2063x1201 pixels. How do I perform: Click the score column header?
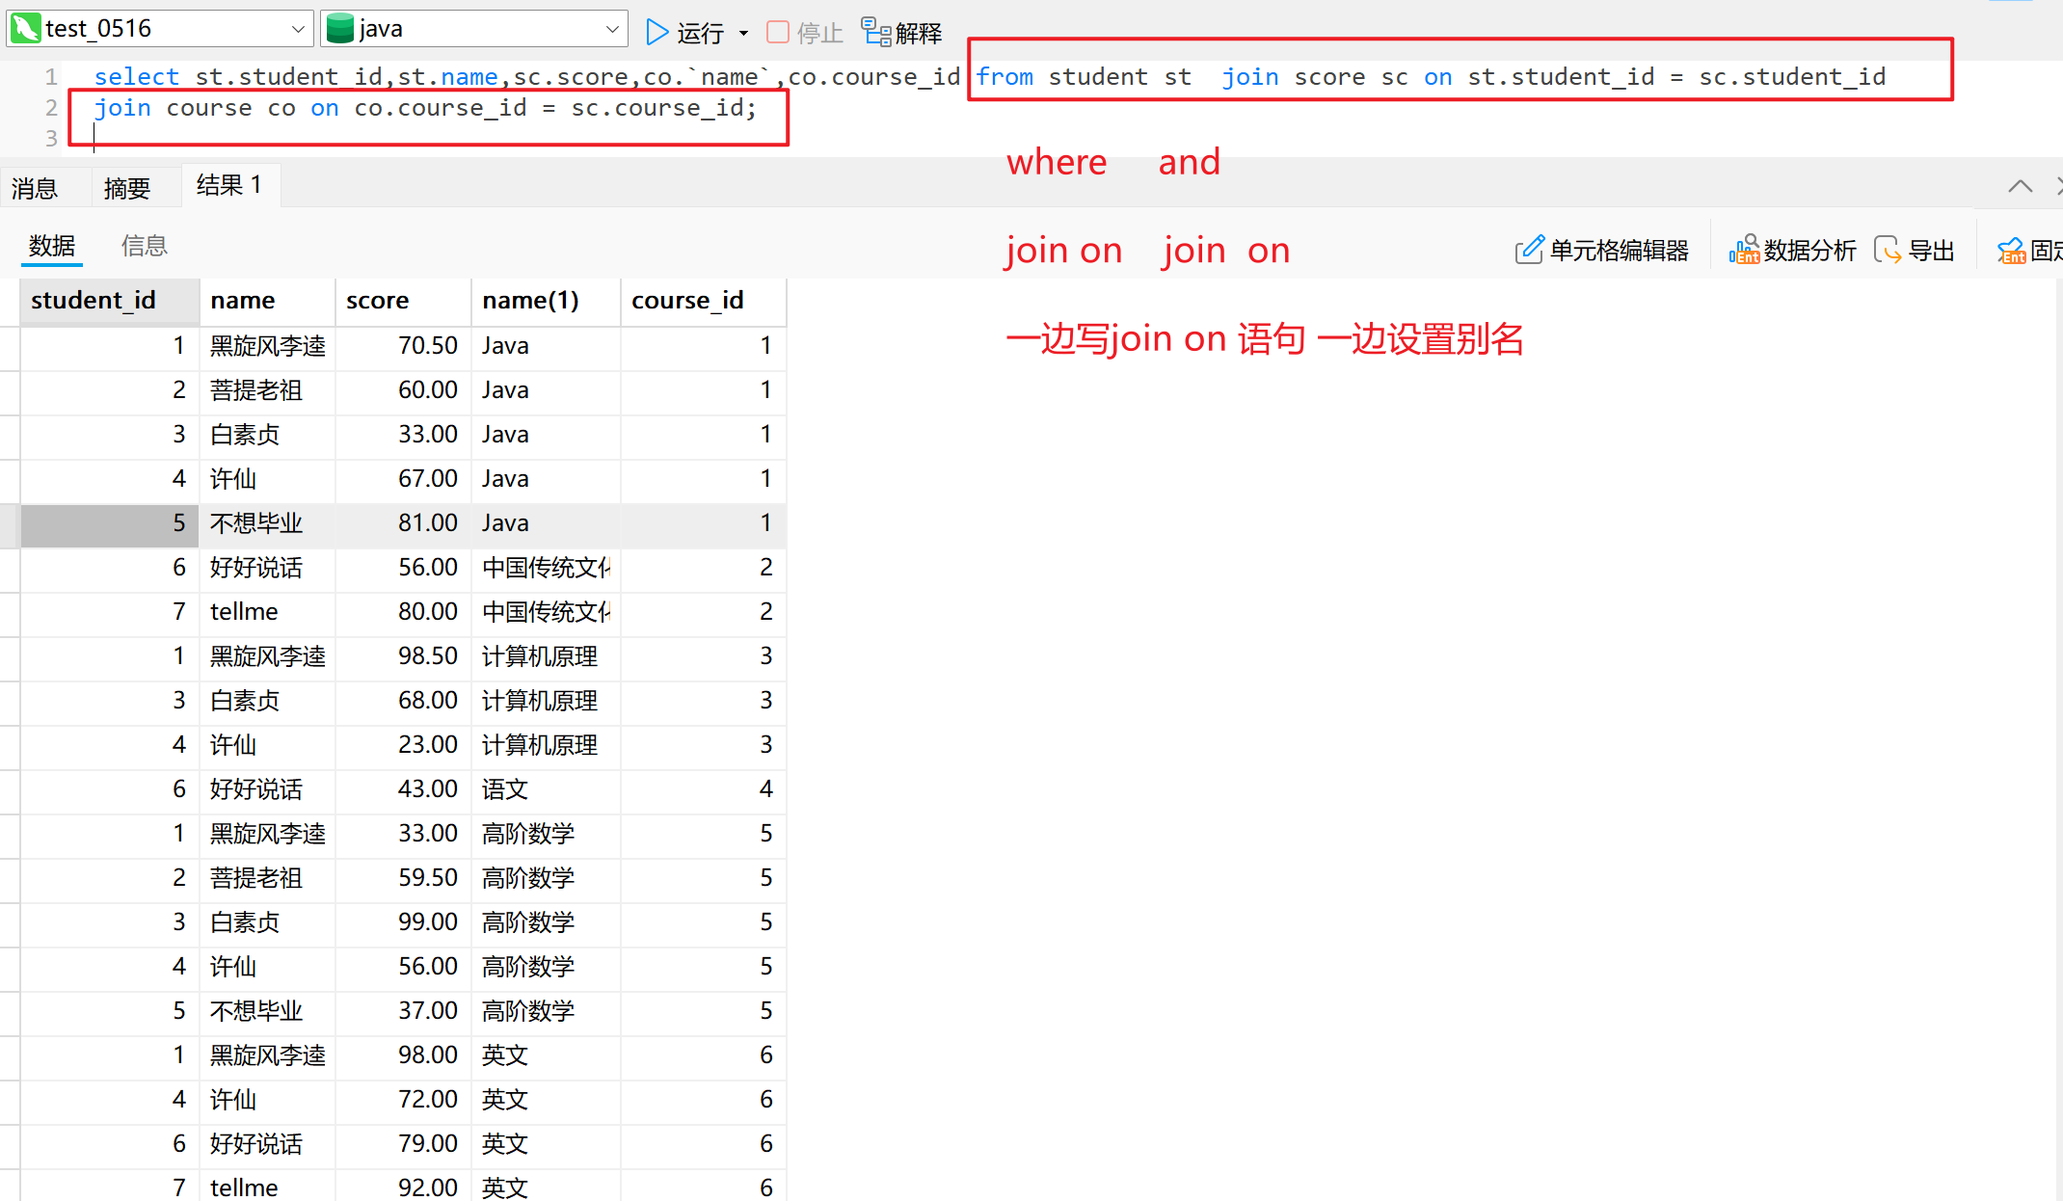click(378, 301)
